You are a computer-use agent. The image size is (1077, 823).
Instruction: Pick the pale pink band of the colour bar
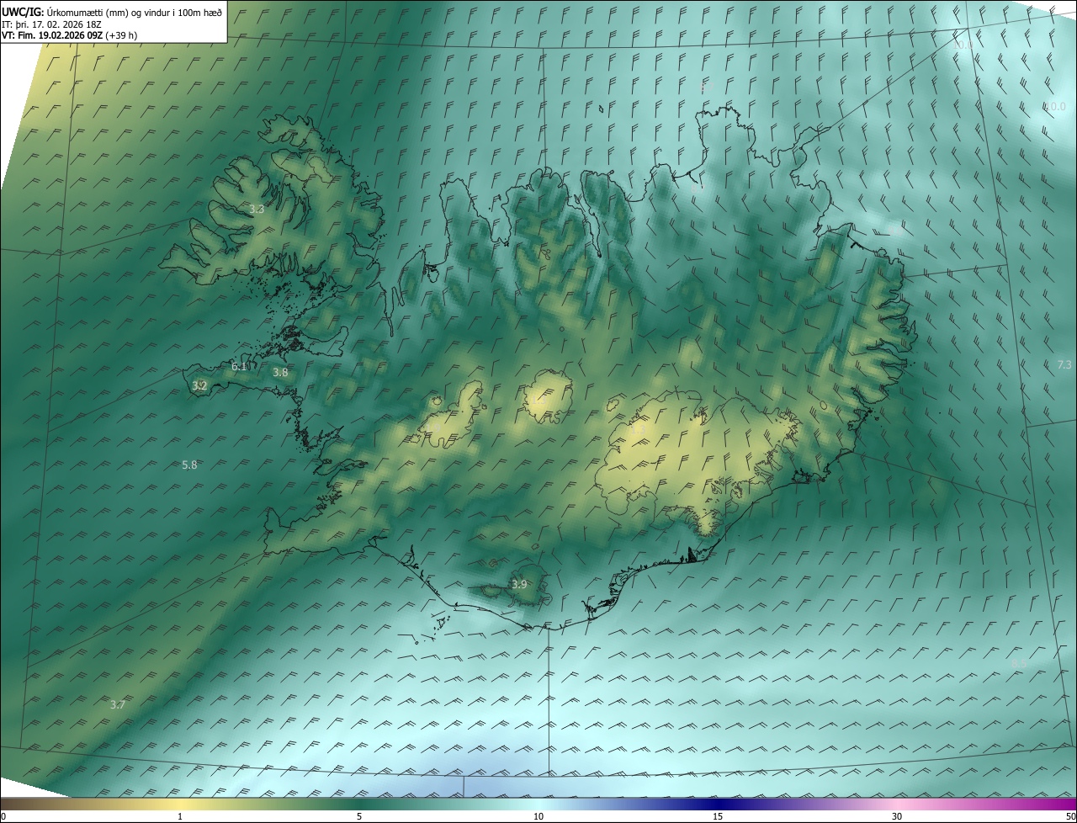click(x=897, y=804)
